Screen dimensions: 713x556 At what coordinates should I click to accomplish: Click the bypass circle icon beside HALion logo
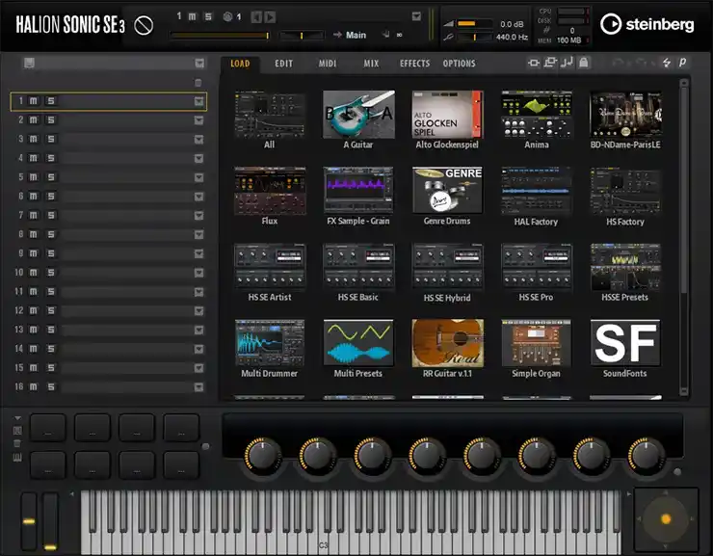click(144, 25)
